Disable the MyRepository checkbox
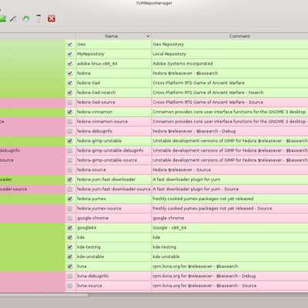This screenshot has height=308, width=308. pyautogui.click(x=69, y=54)
